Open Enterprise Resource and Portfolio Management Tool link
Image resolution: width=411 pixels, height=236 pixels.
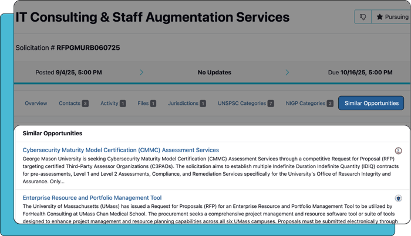92,198
